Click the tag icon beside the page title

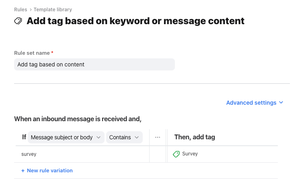(18, 21)
